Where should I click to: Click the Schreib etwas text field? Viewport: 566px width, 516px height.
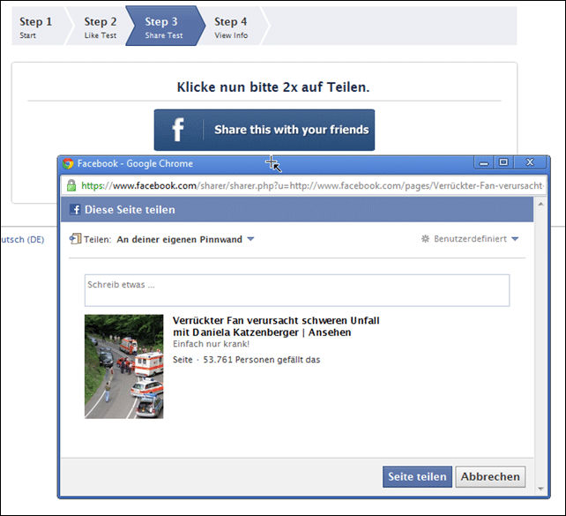point(297,290)
